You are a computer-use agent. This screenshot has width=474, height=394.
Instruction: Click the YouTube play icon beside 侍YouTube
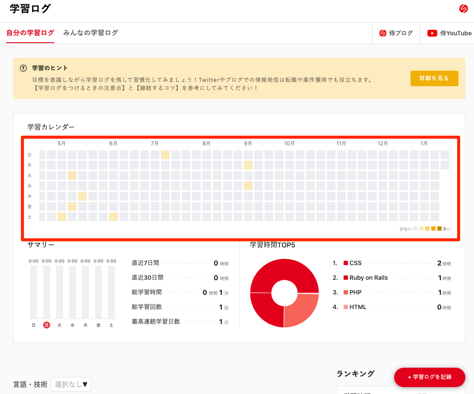pyautogui.click(x=432, y=33)
